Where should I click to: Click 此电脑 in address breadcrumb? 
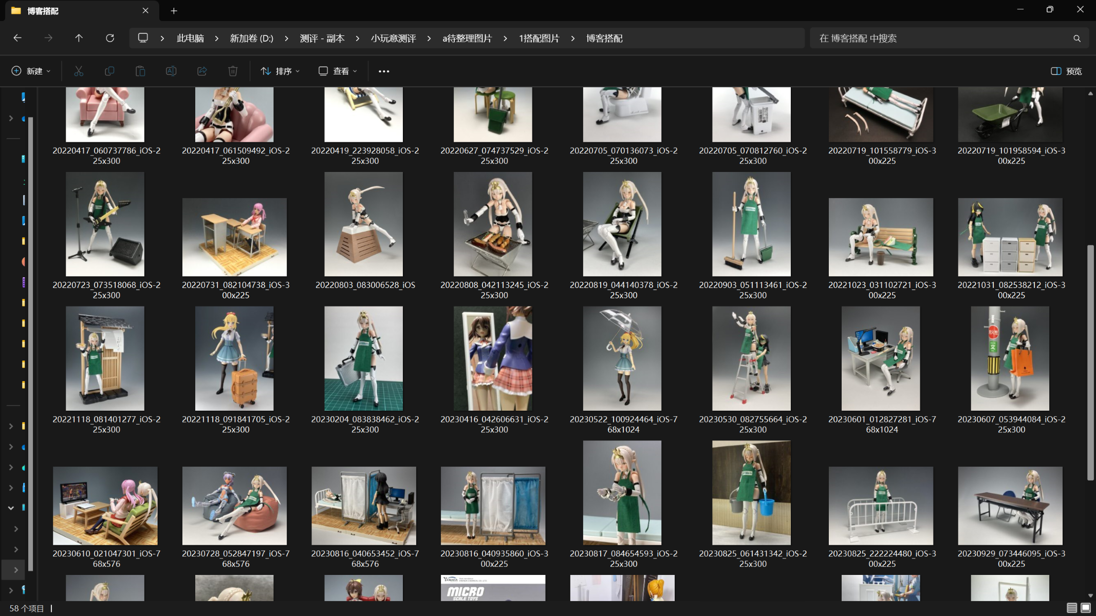click(190, 38)
